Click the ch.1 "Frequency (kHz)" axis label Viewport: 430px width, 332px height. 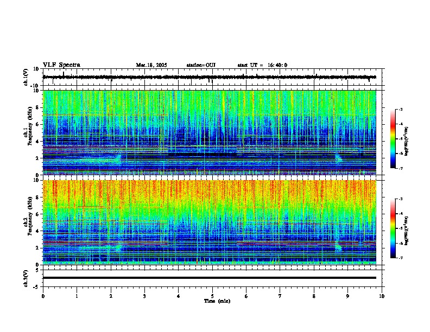(30, 126)
